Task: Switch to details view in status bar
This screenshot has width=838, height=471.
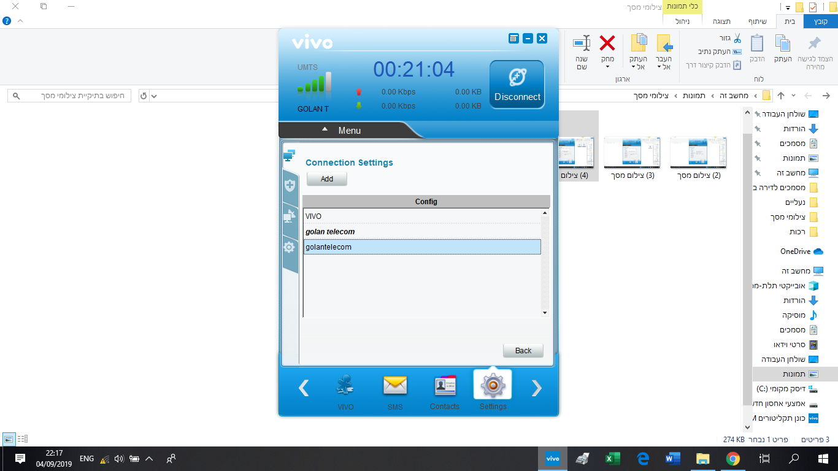Action: click(x=23, y=439)
